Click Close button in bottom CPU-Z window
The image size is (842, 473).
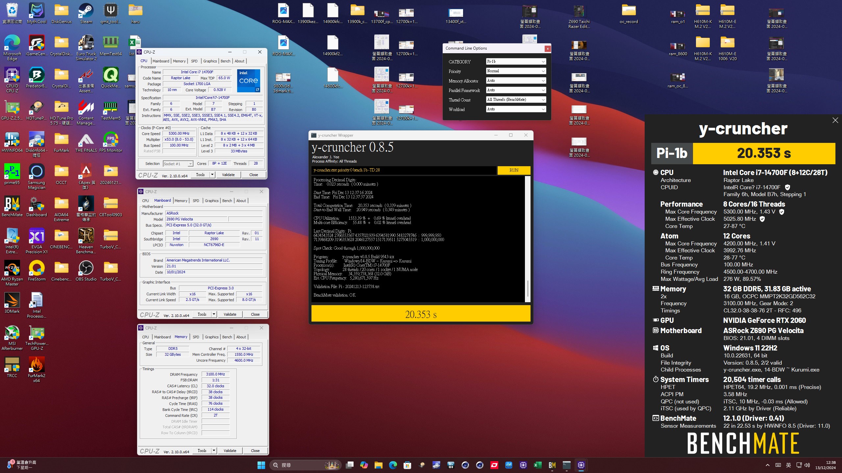point(255,451)
